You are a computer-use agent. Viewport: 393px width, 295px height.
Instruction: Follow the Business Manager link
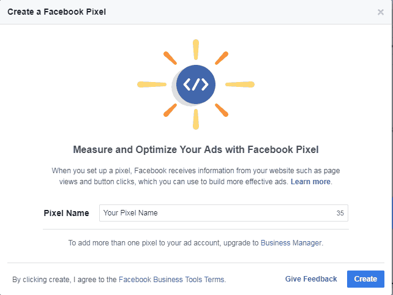pos(291,243)
